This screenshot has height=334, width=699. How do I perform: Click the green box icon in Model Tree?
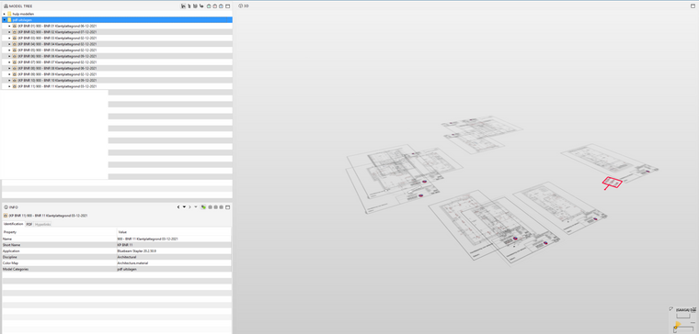209,6
